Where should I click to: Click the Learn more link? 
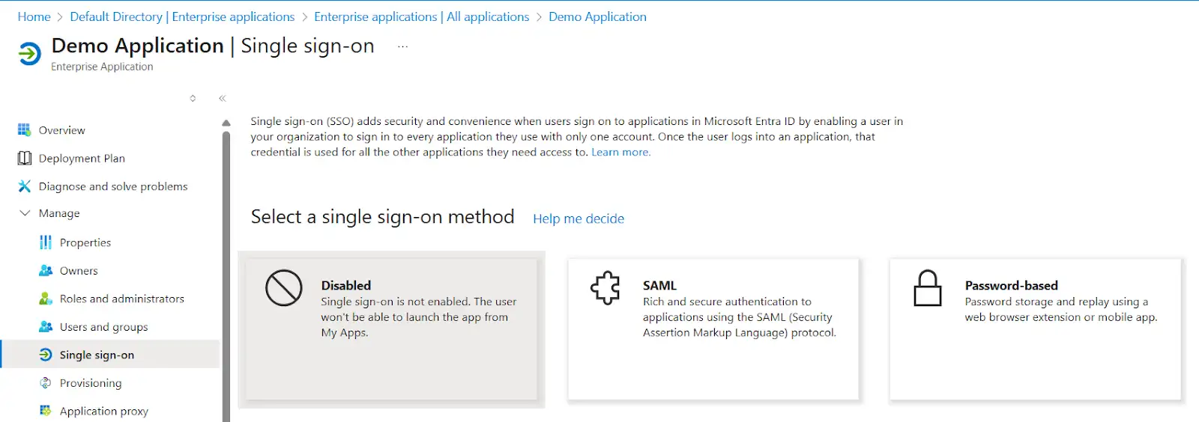[620, 152]
